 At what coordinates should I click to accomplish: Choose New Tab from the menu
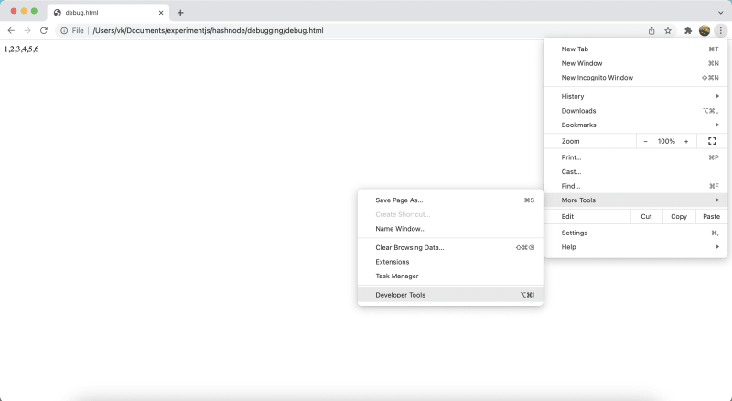pyautogui.click(x=635, y=49)
